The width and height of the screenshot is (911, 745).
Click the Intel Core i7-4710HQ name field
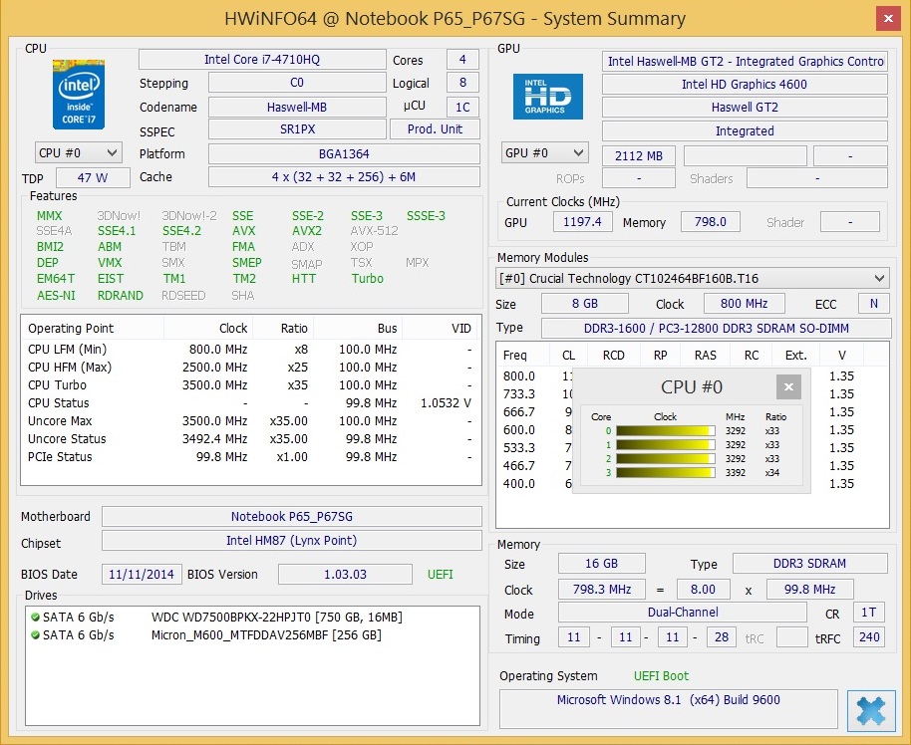[x=262, y=60]
